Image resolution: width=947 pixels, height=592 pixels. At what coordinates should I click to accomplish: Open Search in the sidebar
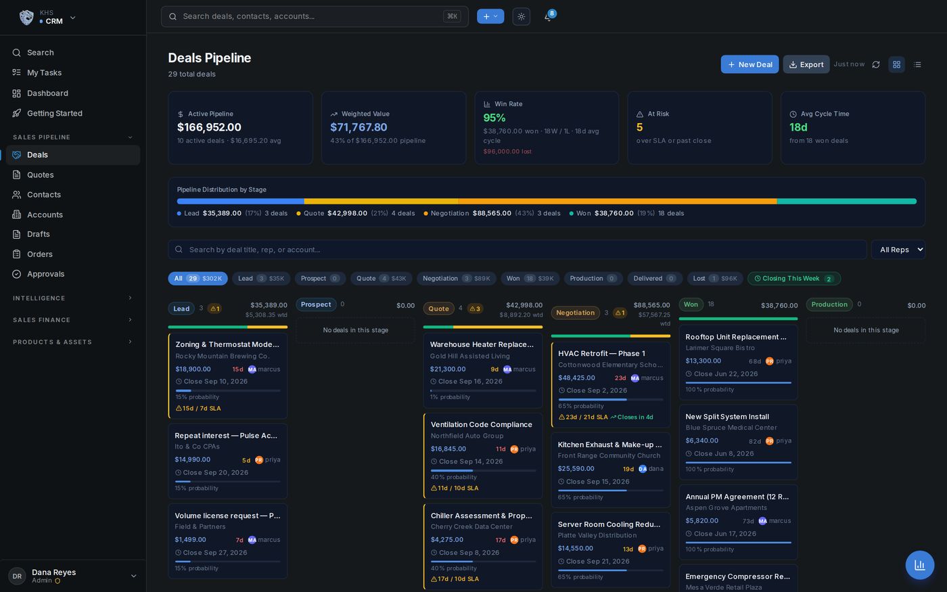coord(73,53)
